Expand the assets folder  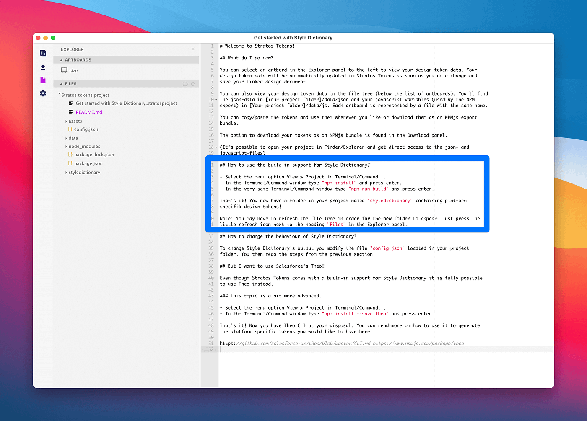pyautogui.click(x=66, y=121)
